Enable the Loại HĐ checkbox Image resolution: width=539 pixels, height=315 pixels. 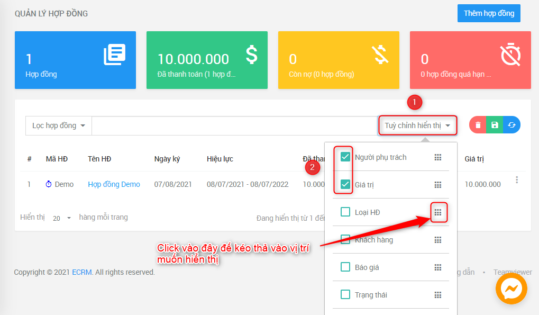[345, 212]
